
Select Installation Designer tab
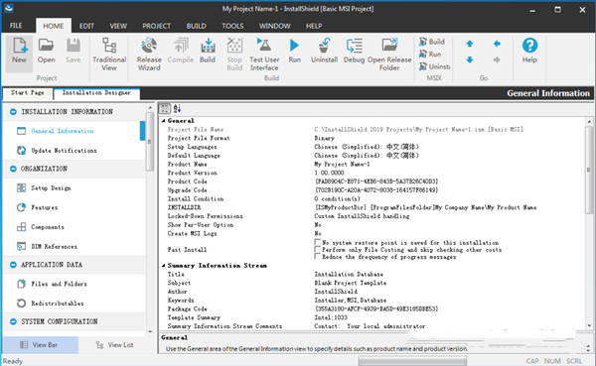click(x=96, y=93)
